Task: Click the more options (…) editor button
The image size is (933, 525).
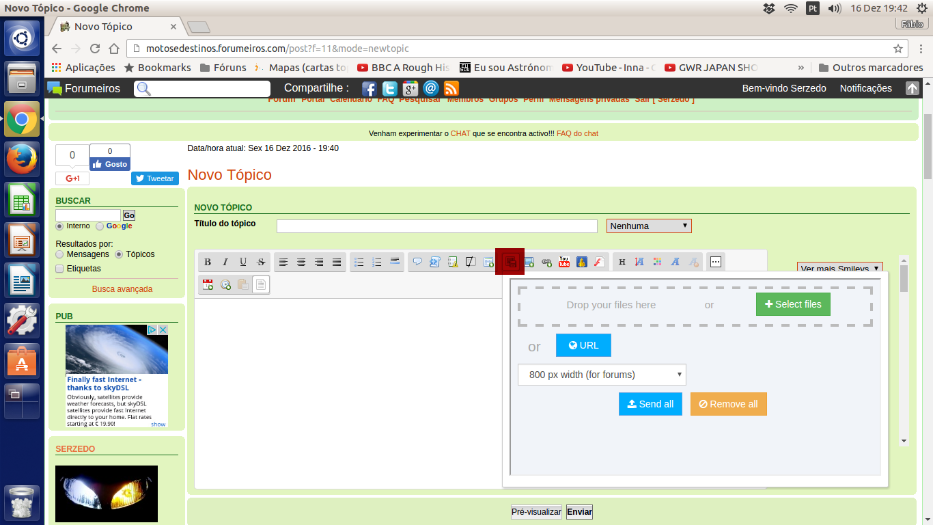Action: coord(716,262)
